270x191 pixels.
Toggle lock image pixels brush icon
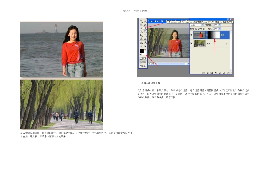click(x=199, y=29)
